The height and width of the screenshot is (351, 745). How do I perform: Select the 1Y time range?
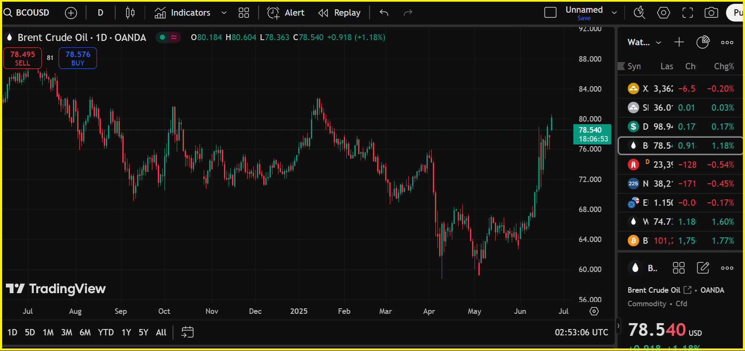tap(126, 332)
